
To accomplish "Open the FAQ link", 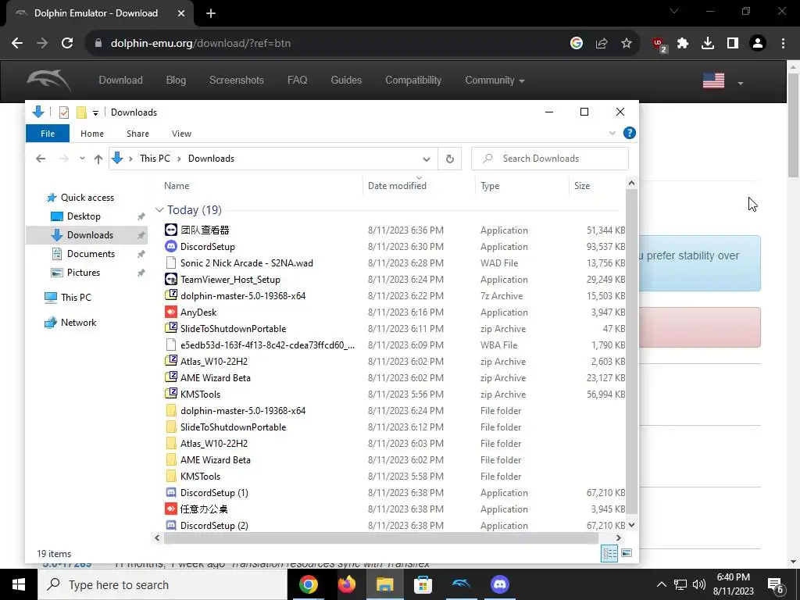I will tap(297, 80).
